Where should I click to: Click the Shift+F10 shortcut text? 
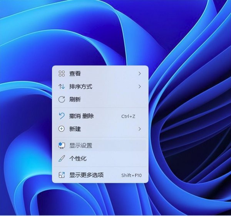(x=131, y=175)
